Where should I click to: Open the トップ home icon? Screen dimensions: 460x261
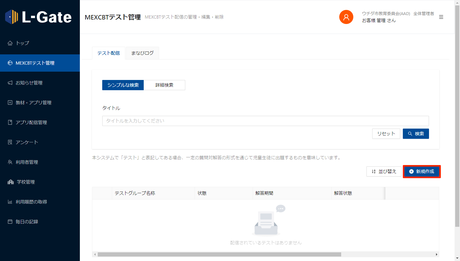click(x=10, y=43)
